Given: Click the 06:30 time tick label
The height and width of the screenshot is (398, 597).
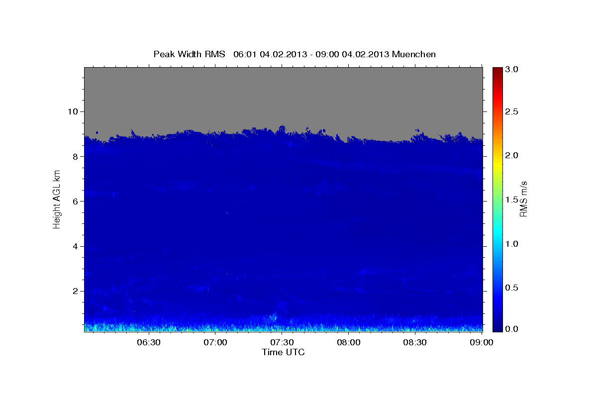Looking at the screenshot, I should click(x=149, y=342).
